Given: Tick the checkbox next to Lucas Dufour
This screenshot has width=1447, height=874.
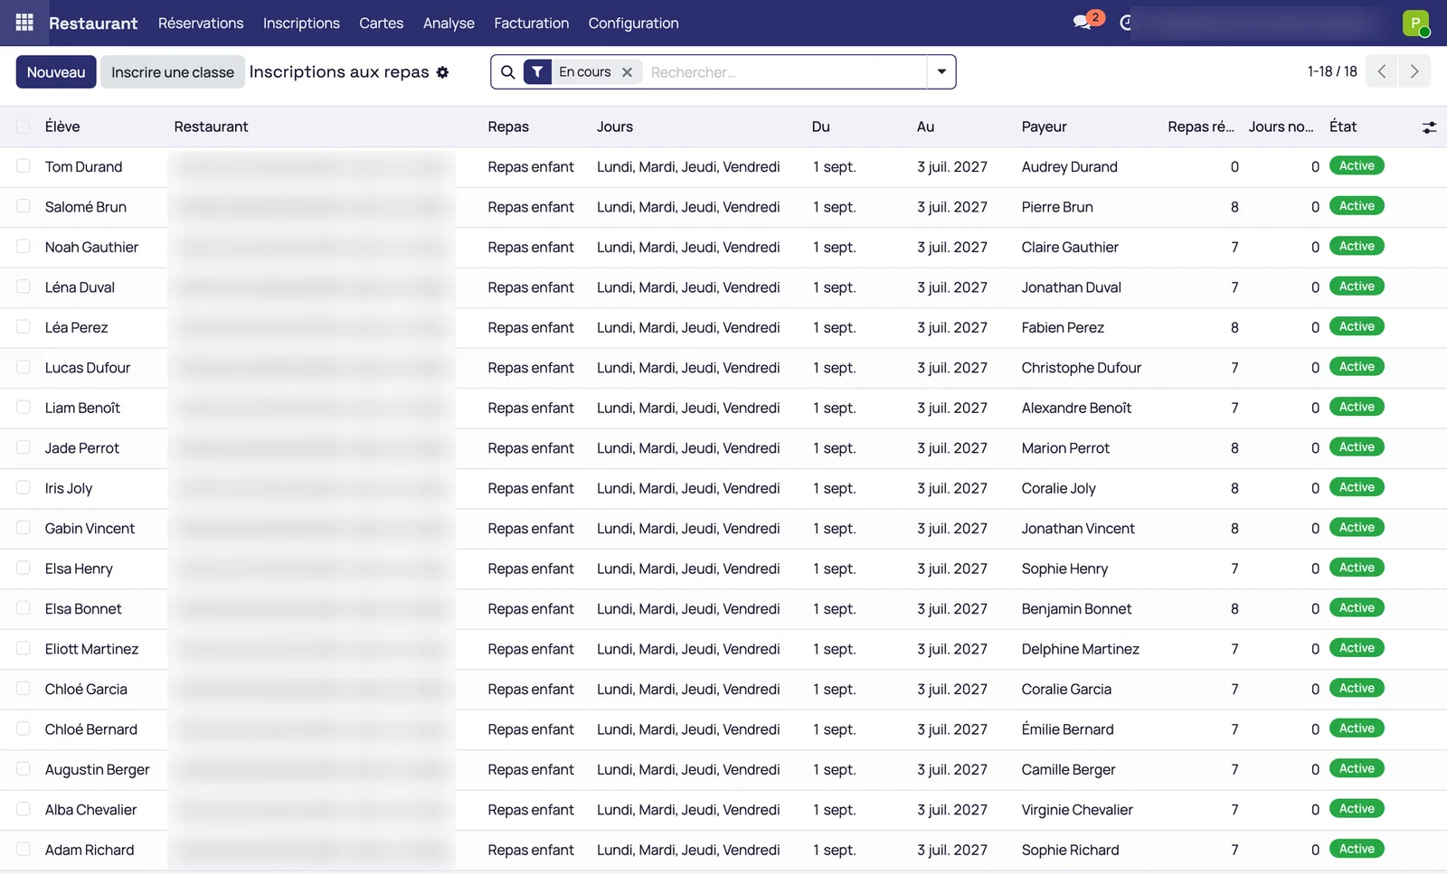Looking at the screenshot, I should pos(24,368).
